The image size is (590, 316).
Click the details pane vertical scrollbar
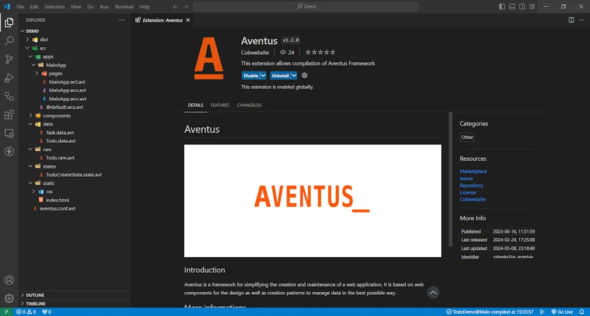pyautogui.click(x=451, y=180)
